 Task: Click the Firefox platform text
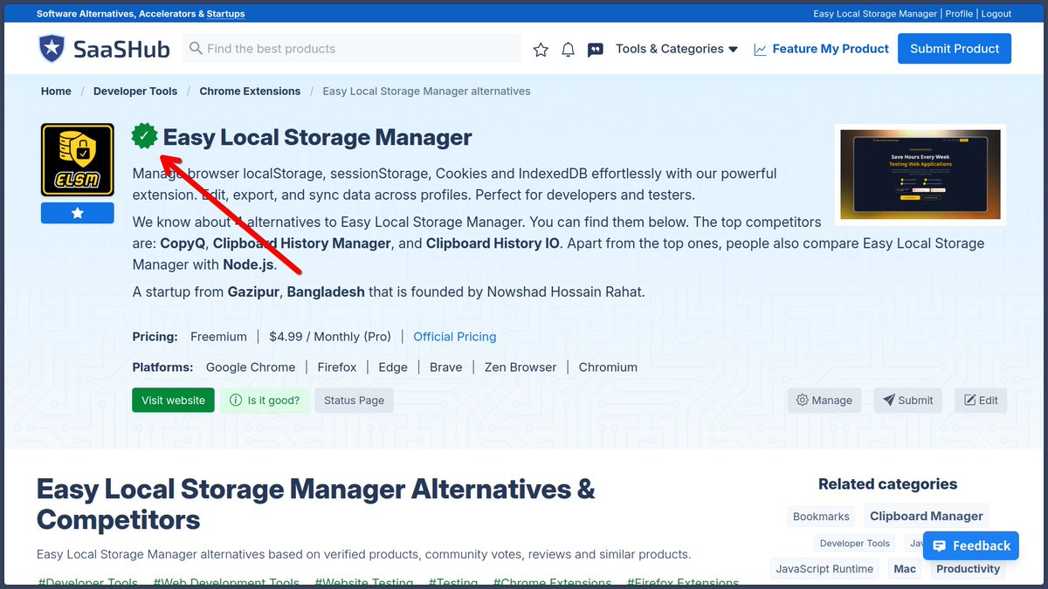[337, 367]
